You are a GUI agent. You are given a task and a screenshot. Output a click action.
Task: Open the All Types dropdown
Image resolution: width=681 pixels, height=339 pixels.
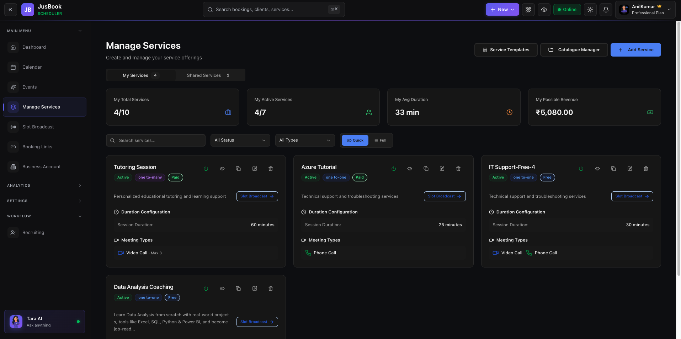[x=304, y=140]
